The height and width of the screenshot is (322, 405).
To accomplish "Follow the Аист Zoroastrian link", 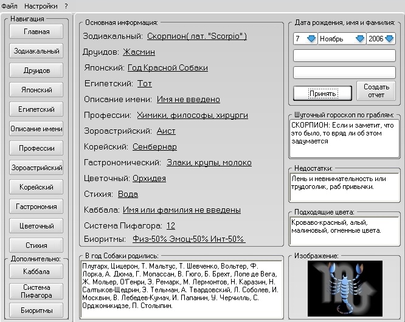I will click(x=166, y=131).
